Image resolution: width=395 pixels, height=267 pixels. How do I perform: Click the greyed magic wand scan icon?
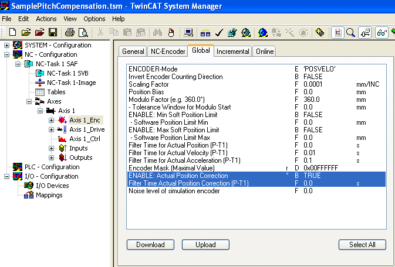point(290,32)
